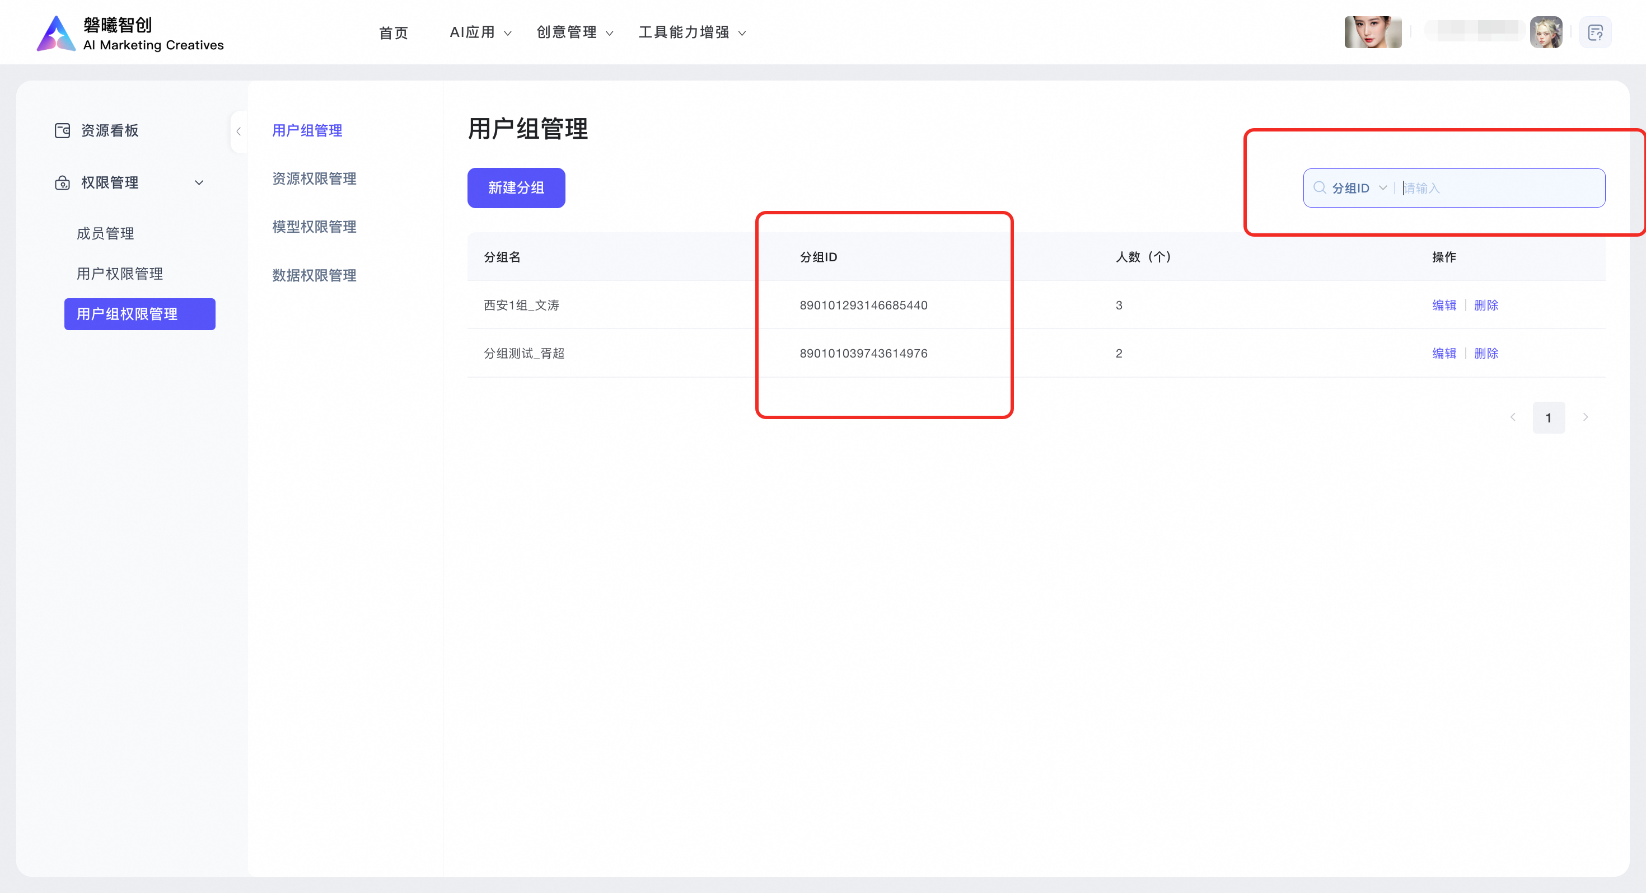Click the 新建分组 button
Screen dimensions: 1646x893
tap(516, 188)
